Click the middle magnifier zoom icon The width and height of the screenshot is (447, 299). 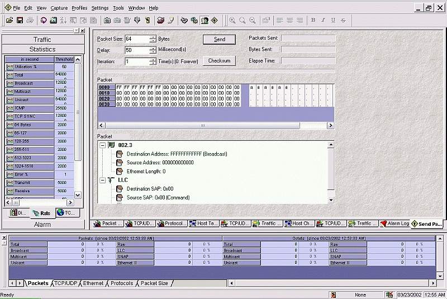coord(242,20)
